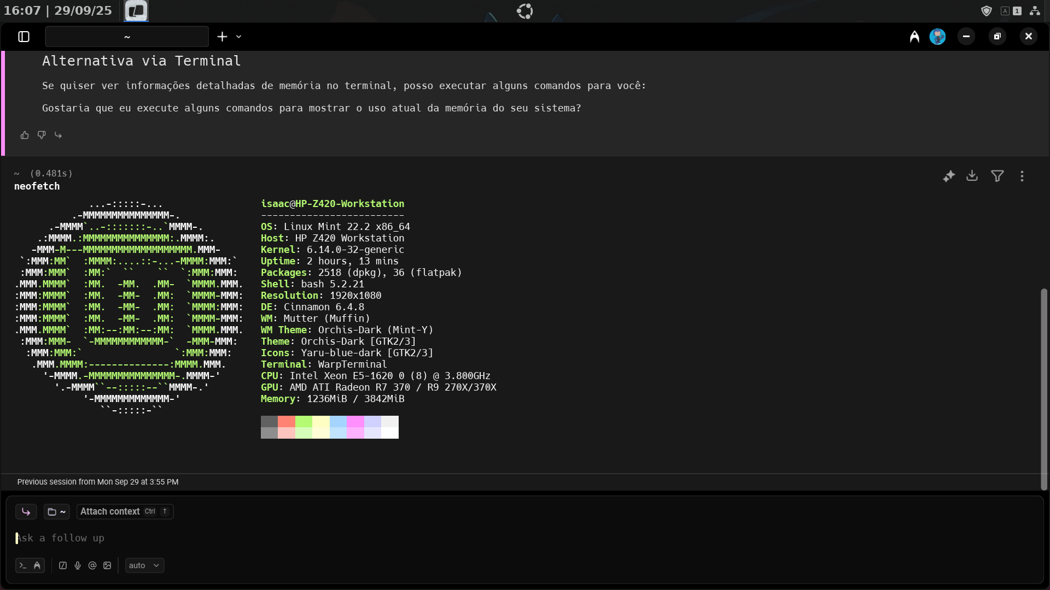Expand the new tab options chevron
The height and width of the screenshot is (590, 1050).
tap(239, 37)
